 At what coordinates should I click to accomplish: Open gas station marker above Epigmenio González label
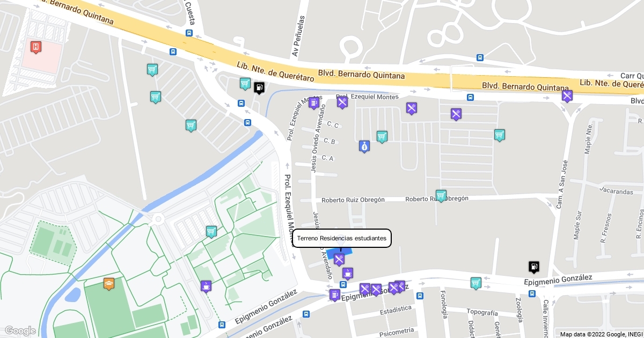pos(533,267)
